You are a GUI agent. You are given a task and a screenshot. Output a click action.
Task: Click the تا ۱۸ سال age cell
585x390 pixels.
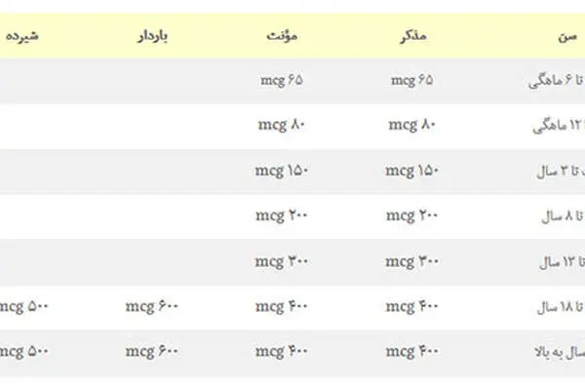[561, 307]
